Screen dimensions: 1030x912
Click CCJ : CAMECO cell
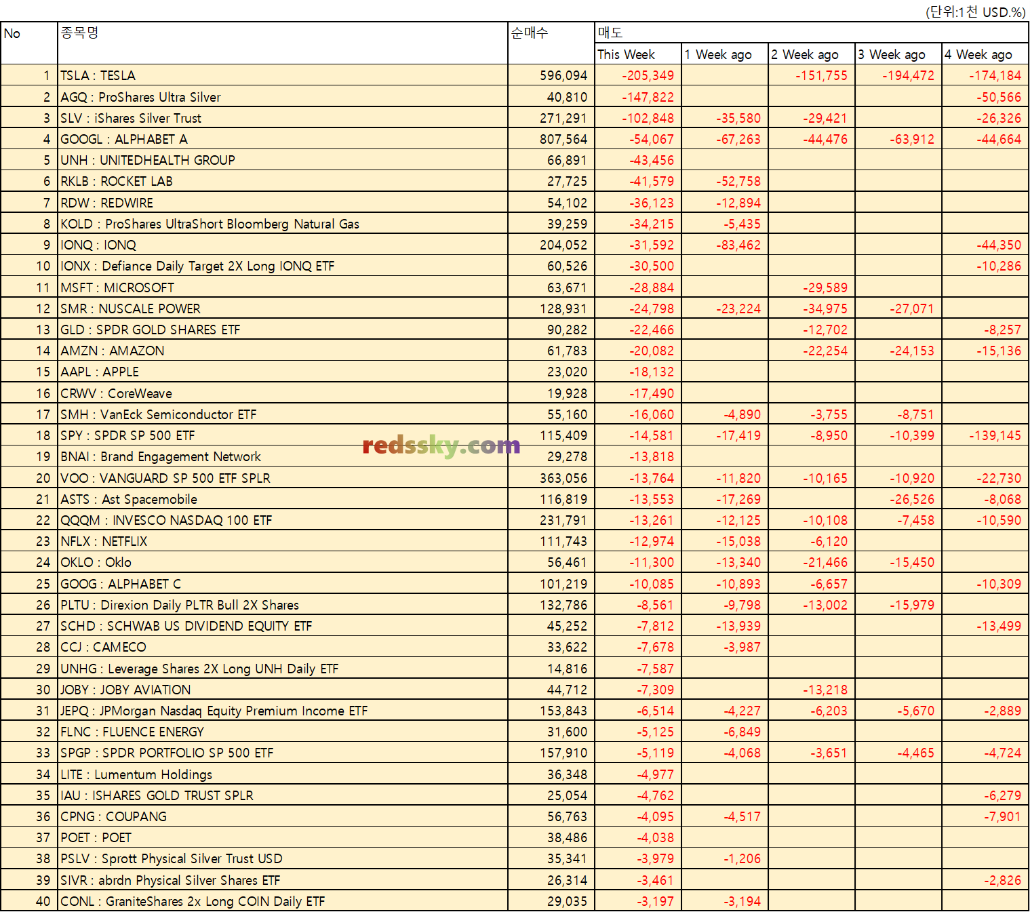point(282,647)
